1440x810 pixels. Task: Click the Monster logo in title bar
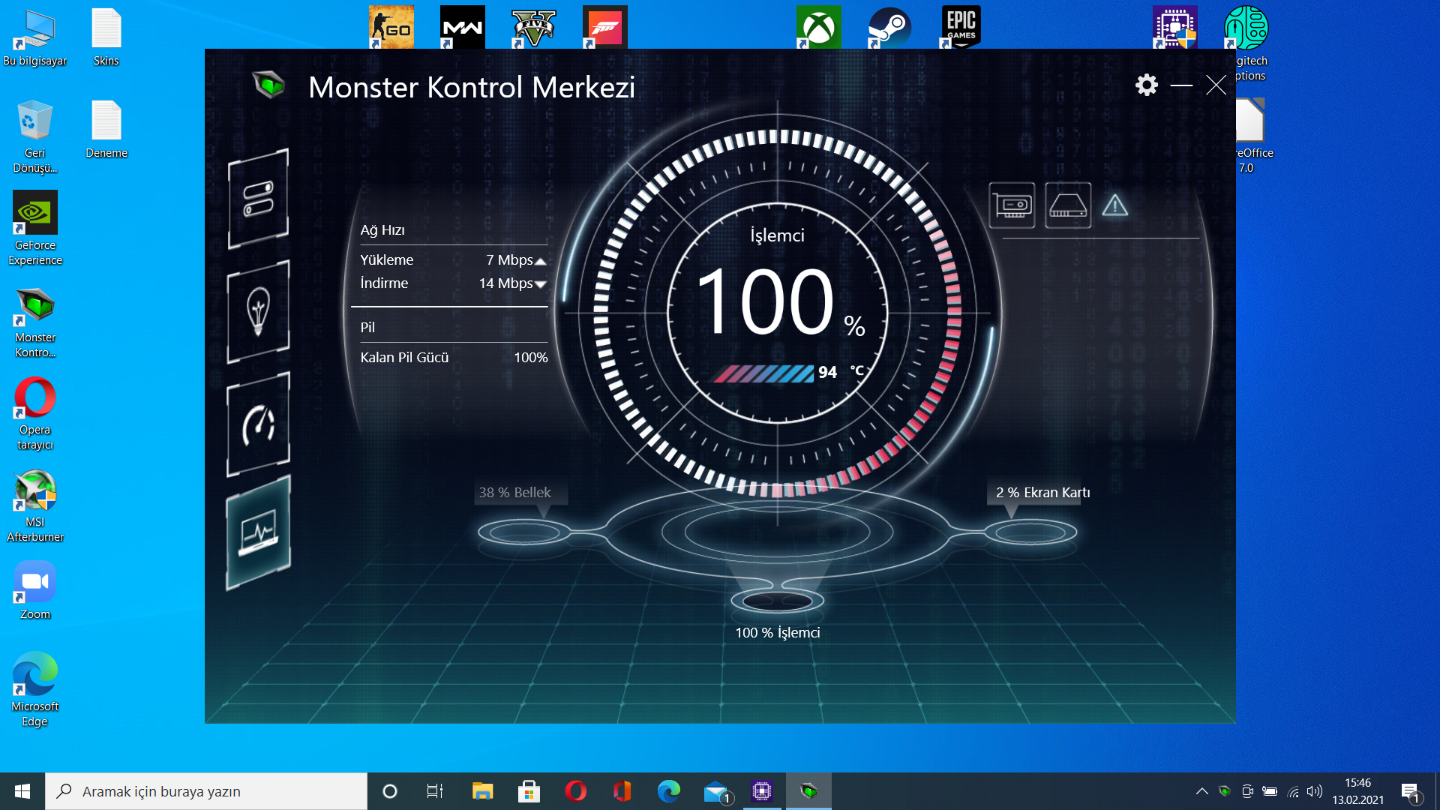tap(268, 85)
